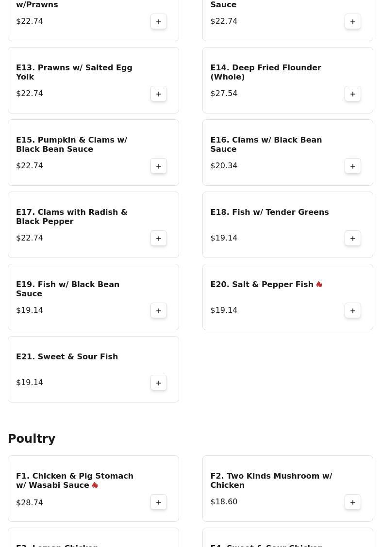381x547 pixels.
Task: Add E16 Clams w/ Black Bean Sauce
Action: coord(353,166)
